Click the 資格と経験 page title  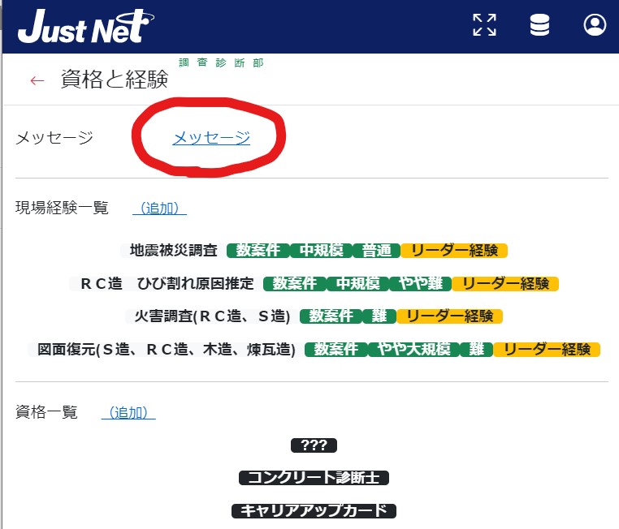click(x=115, y=80)
